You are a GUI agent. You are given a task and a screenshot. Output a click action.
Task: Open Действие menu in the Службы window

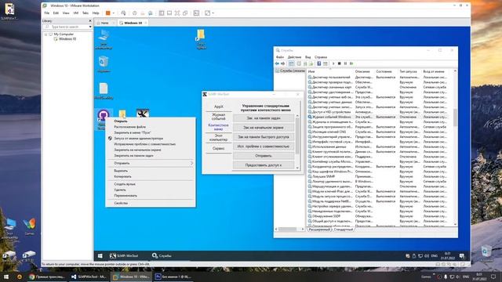294,57
